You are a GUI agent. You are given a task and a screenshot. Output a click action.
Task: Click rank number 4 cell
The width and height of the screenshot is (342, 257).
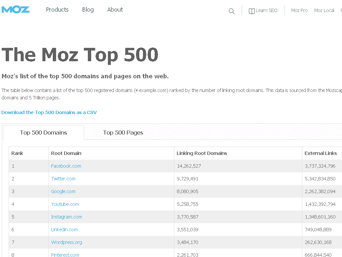pyautogui.click(x=29, y=204)
